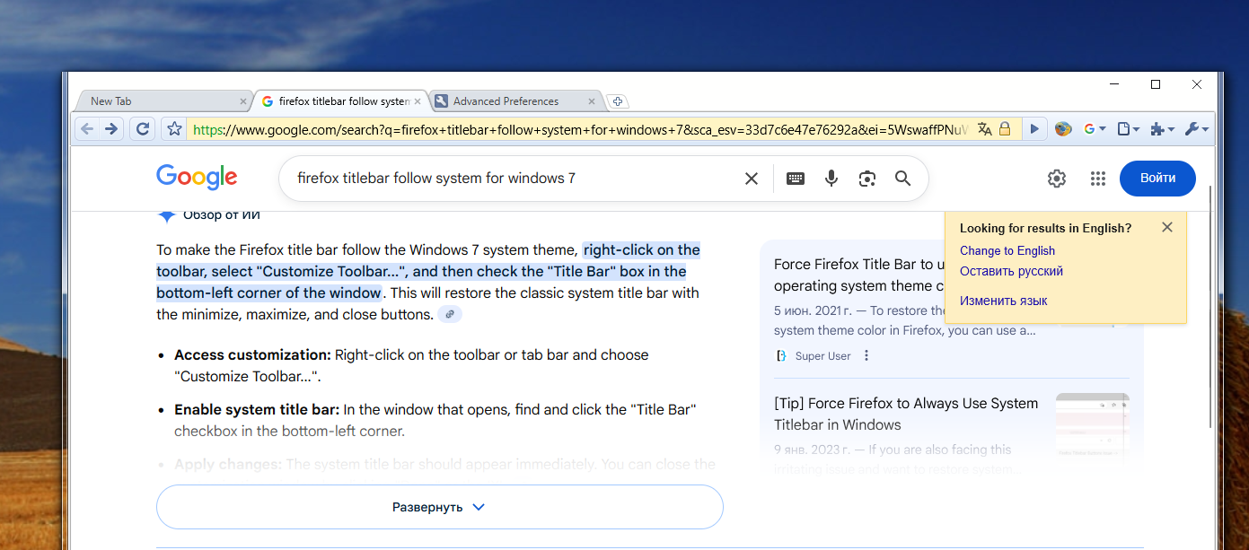The width and height of the screenshot is (1249, 550).
Task: Open the three-dot menu next to Super User
Action: click(x=866, y=355)
